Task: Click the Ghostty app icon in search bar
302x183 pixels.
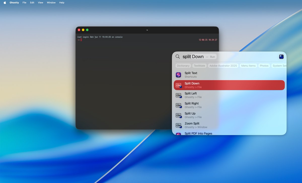Action: pos(281,57)
